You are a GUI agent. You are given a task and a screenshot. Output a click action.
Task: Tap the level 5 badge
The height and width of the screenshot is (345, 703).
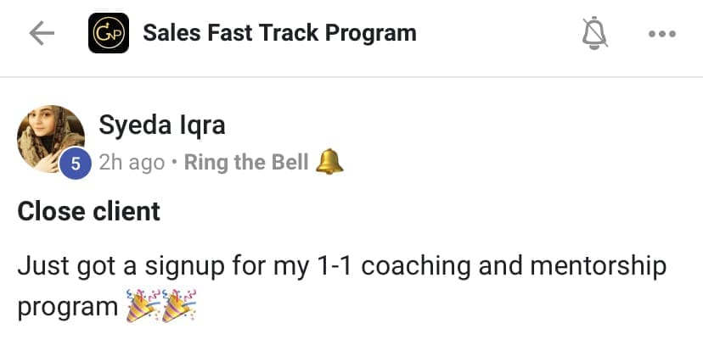coord(76,164)
